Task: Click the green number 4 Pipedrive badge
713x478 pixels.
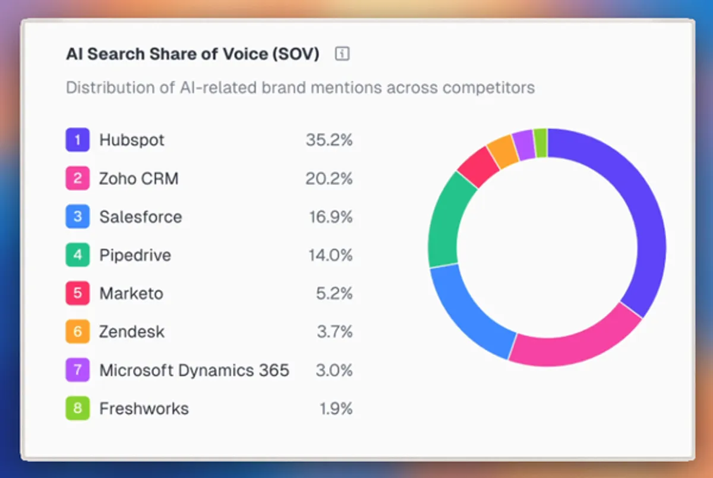Action: click(77, 255)
